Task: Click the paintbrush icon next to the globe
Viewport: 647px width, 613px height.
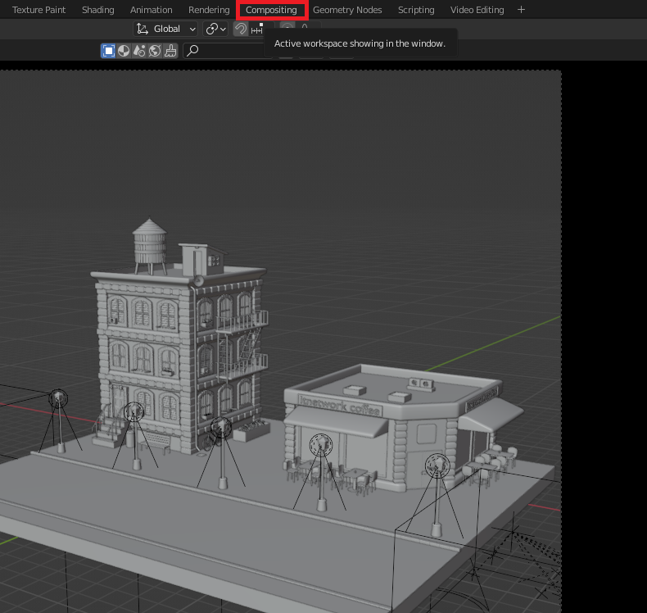Action: tap(170, 51)
